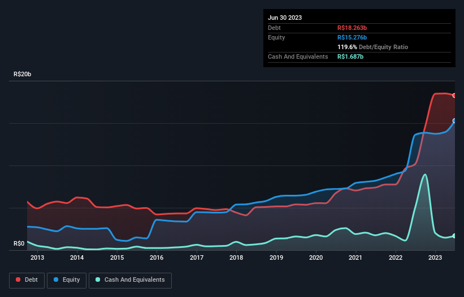This screenshot has height=297, width=464.
Task: Click the 2016 x-axis label
Action: (x=157, y=257)
